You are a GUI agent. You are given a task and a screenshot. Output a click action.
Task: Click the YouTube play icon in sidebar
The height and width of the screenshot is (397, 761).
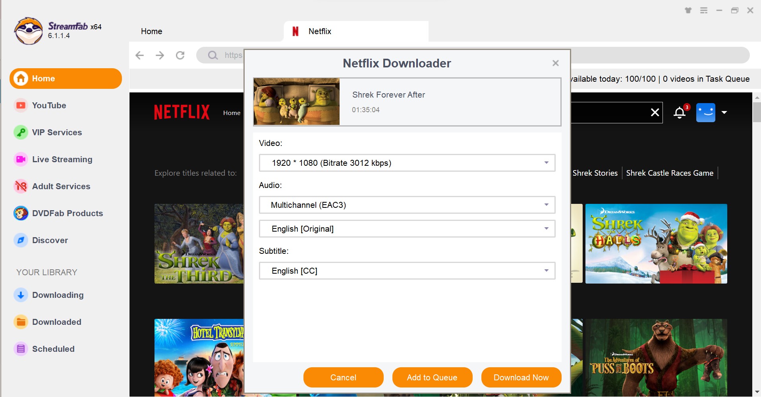tap(21, 105)
